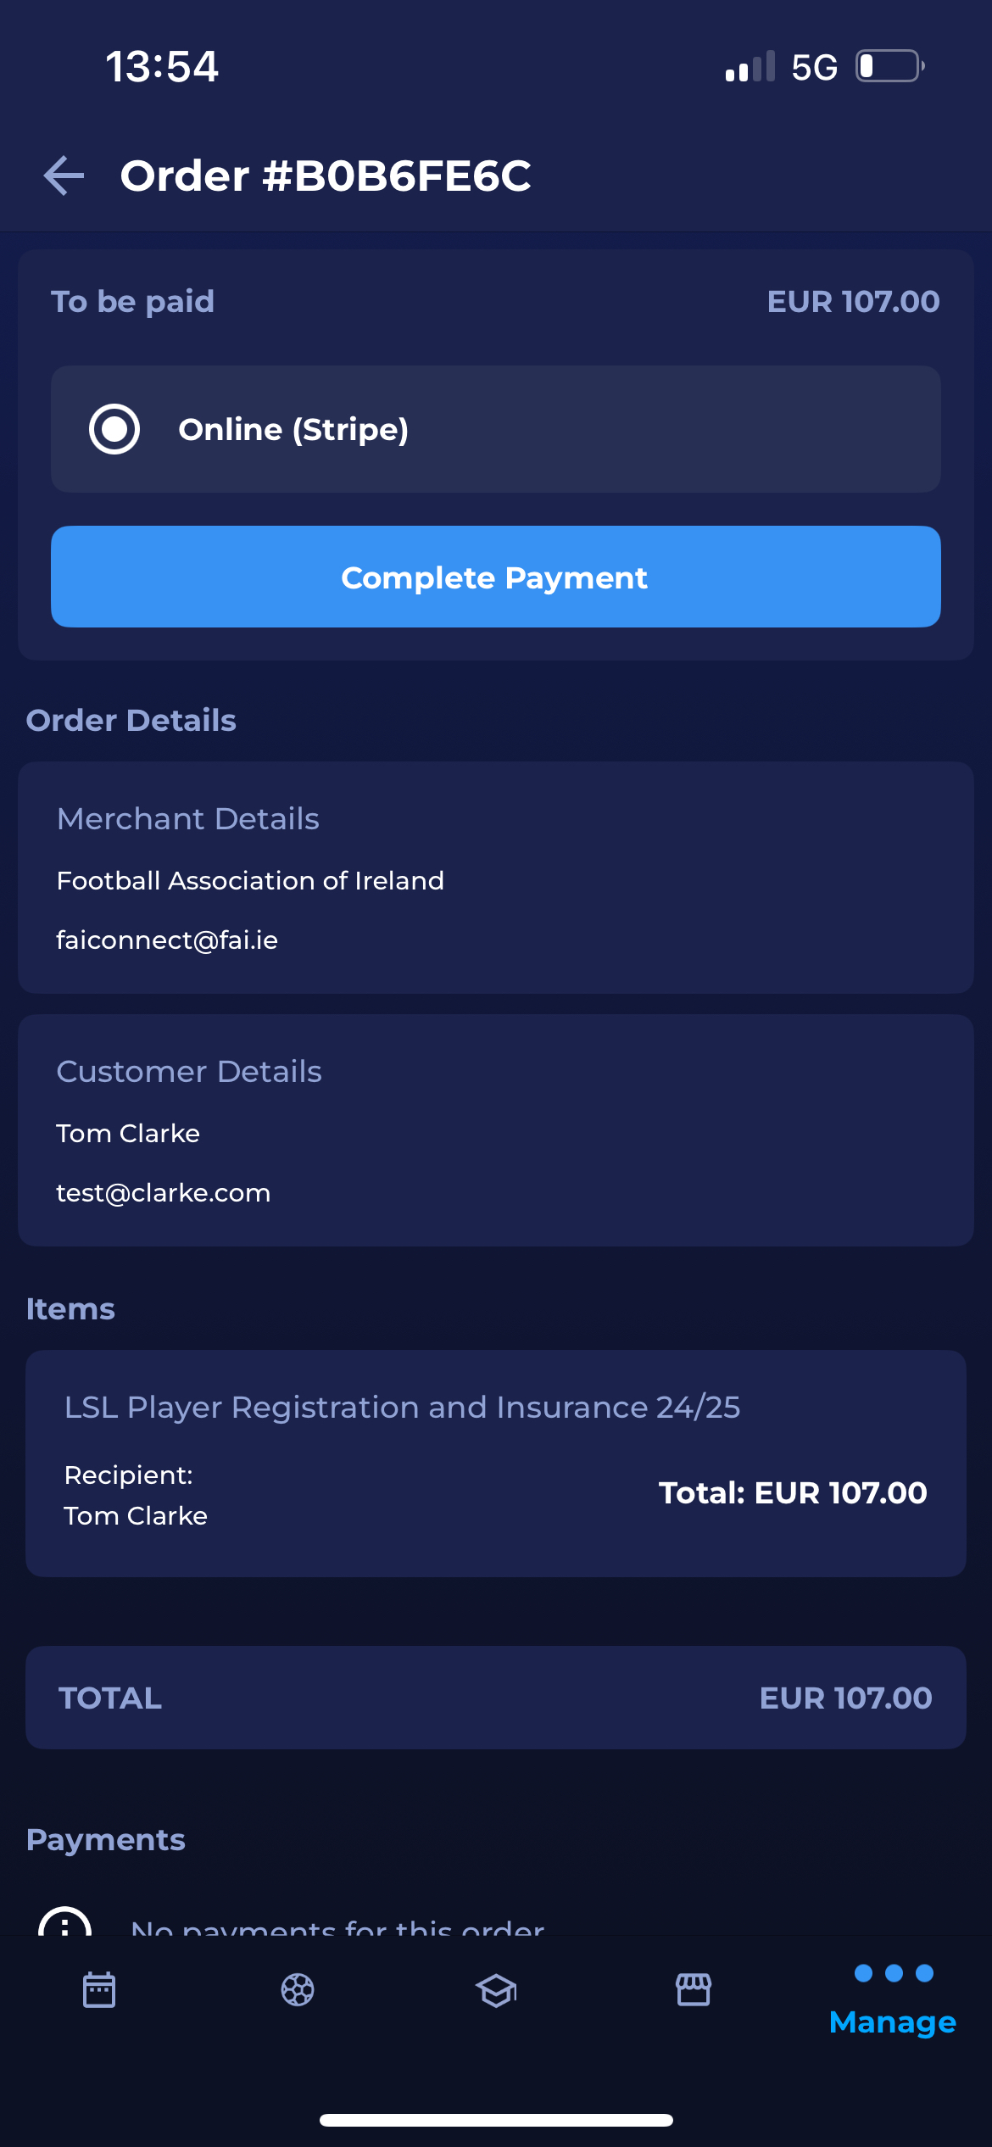Open the football tab icon
The image size is (992, 2147).
click(298, 1989)
